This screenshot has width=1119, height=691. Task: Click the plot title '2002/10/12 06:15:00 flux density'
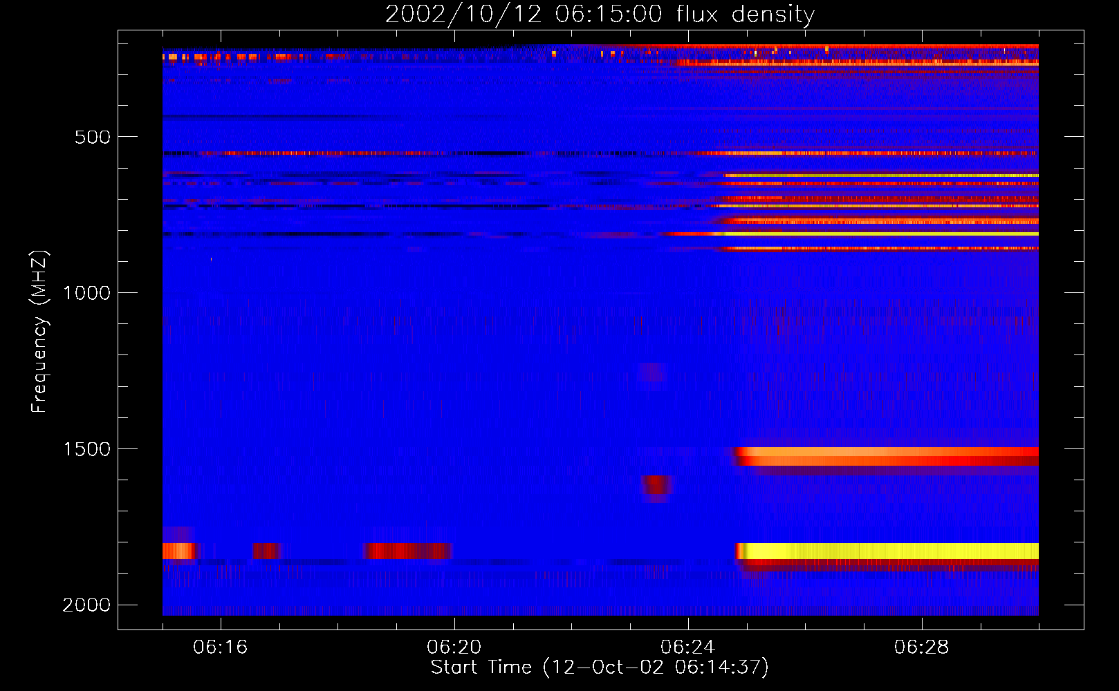pos(600,14)
